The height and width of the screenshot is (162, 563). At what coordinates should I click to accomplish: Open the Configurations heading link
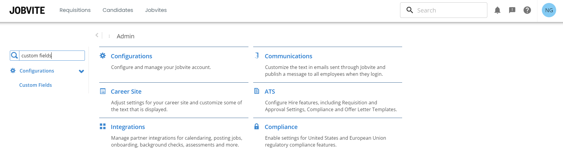coord(131,56)
